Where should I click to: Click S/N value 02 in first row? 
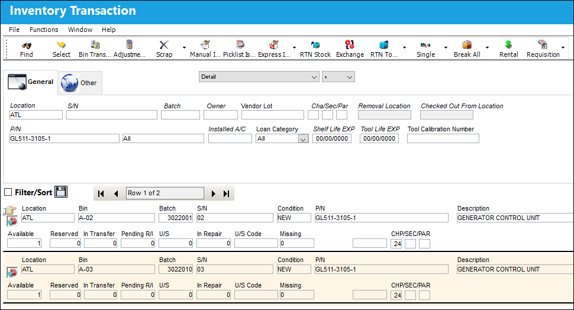[x=235, y=218]
